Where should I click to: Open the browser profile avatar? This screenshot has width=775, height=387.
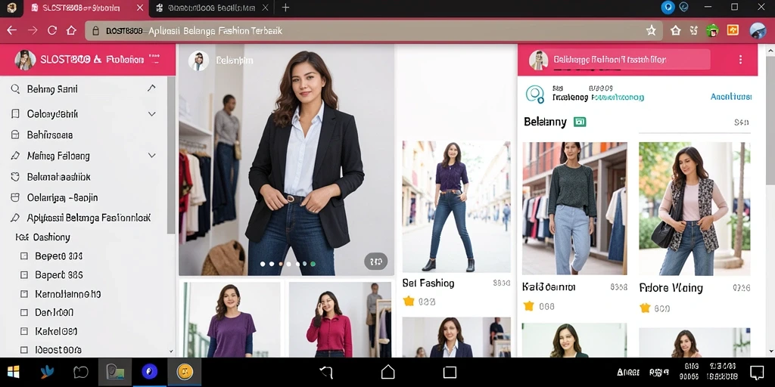(x=758, y=30)
